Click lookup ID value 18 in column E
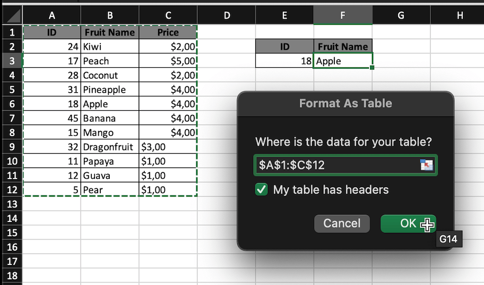The height and width of the screenshot is (285, 484). (284, 61)
